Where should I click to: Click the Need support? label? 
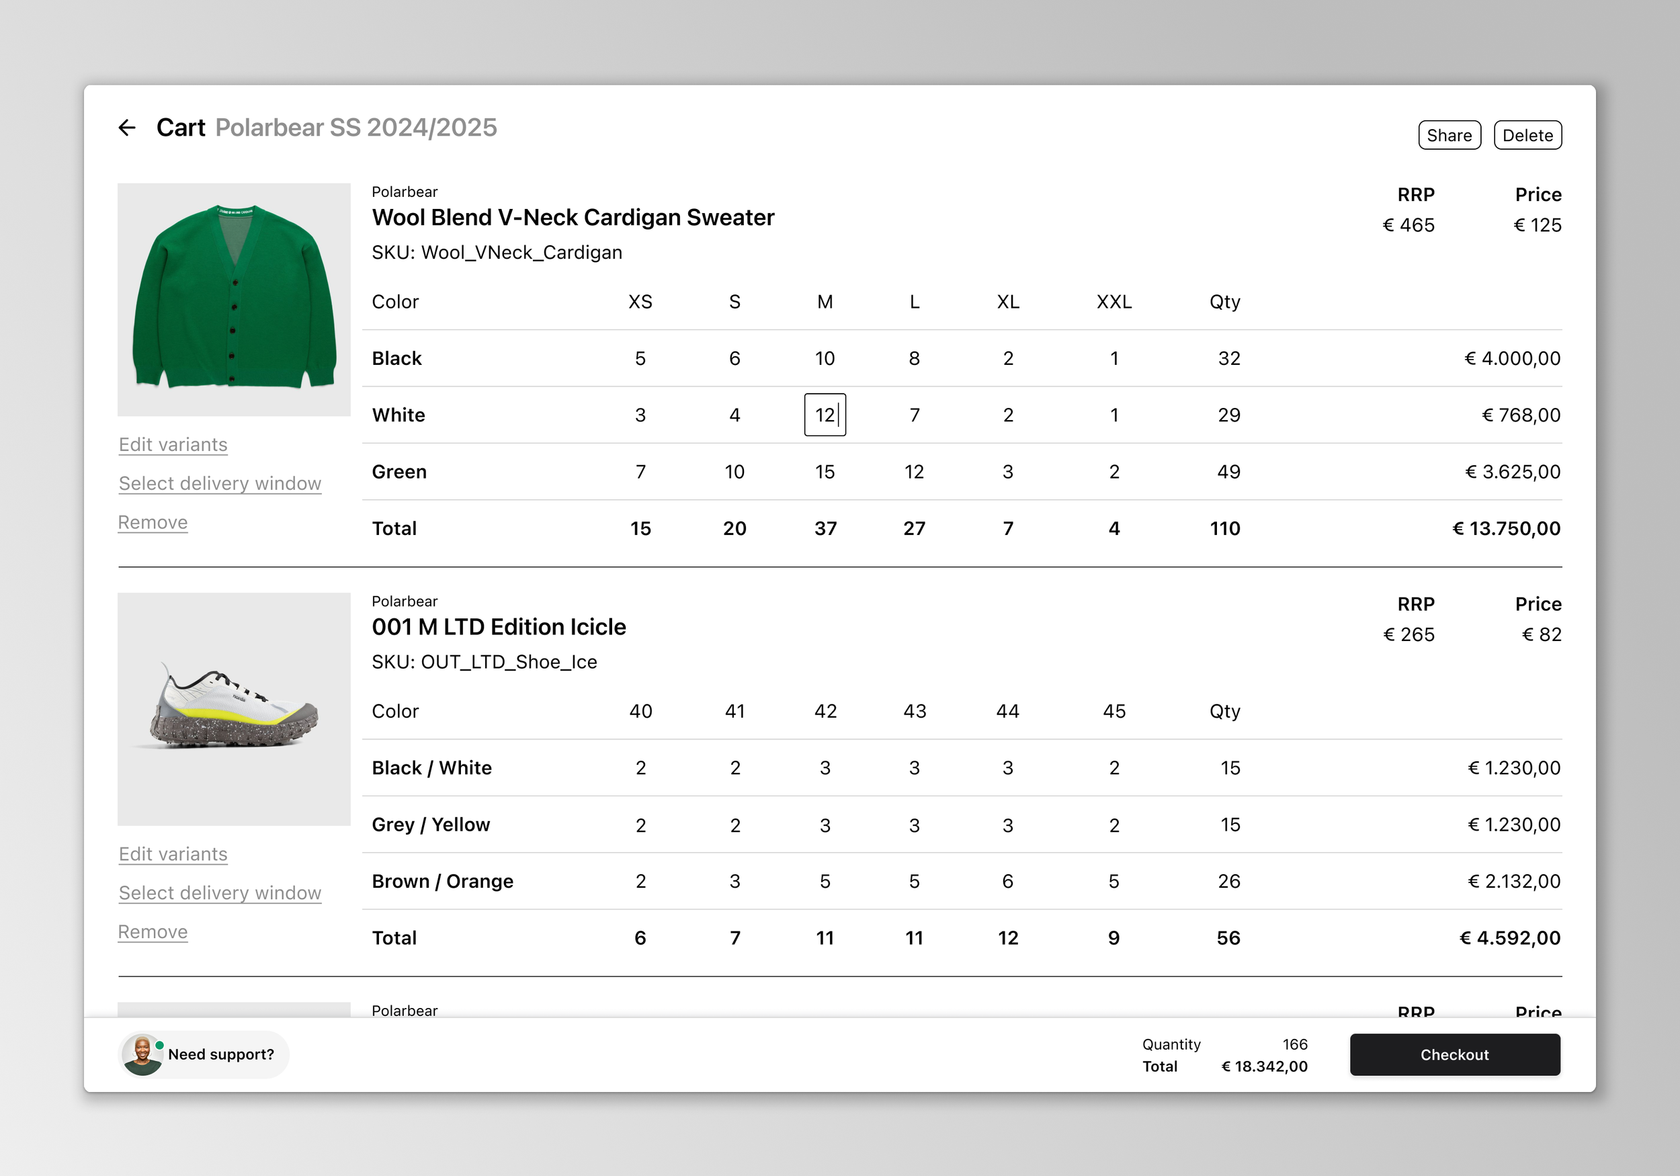coord(221,1054)
